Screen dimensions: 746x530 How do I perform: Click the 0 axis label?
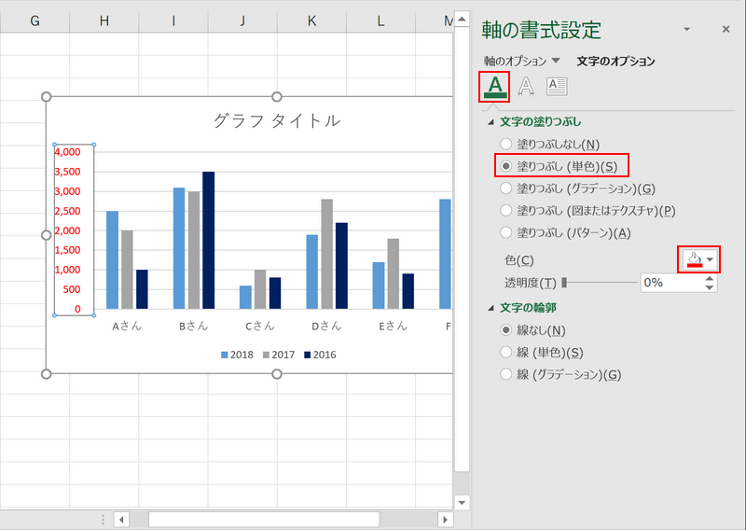[77, 309]
